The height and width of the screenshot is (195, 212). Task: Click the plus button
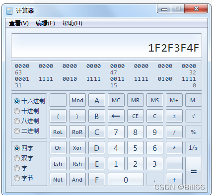(174, 180)
